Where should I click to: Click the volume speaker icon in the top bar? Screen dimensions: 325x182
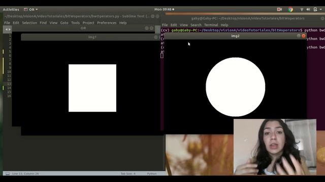[x=308, y=10]
